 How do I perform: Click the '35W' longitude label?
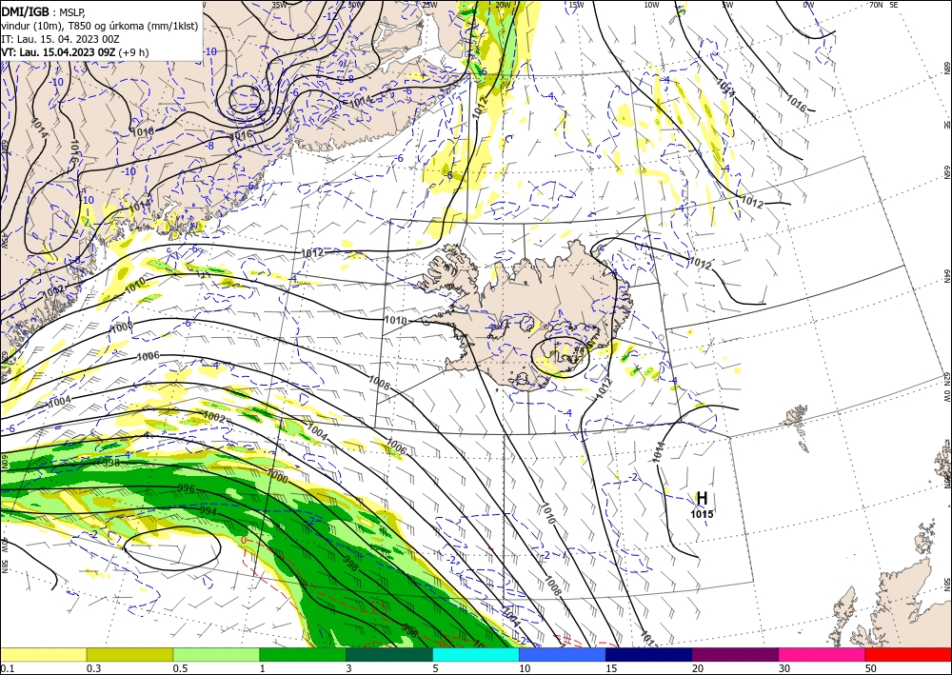[x=279, y=5]
